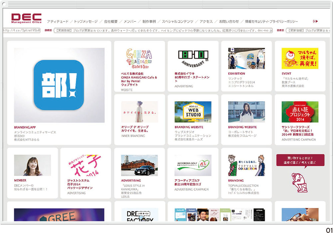Open the person holding glasses thumbnail
The height and width of the screenshot is (233, 333).
pos(300,215)
